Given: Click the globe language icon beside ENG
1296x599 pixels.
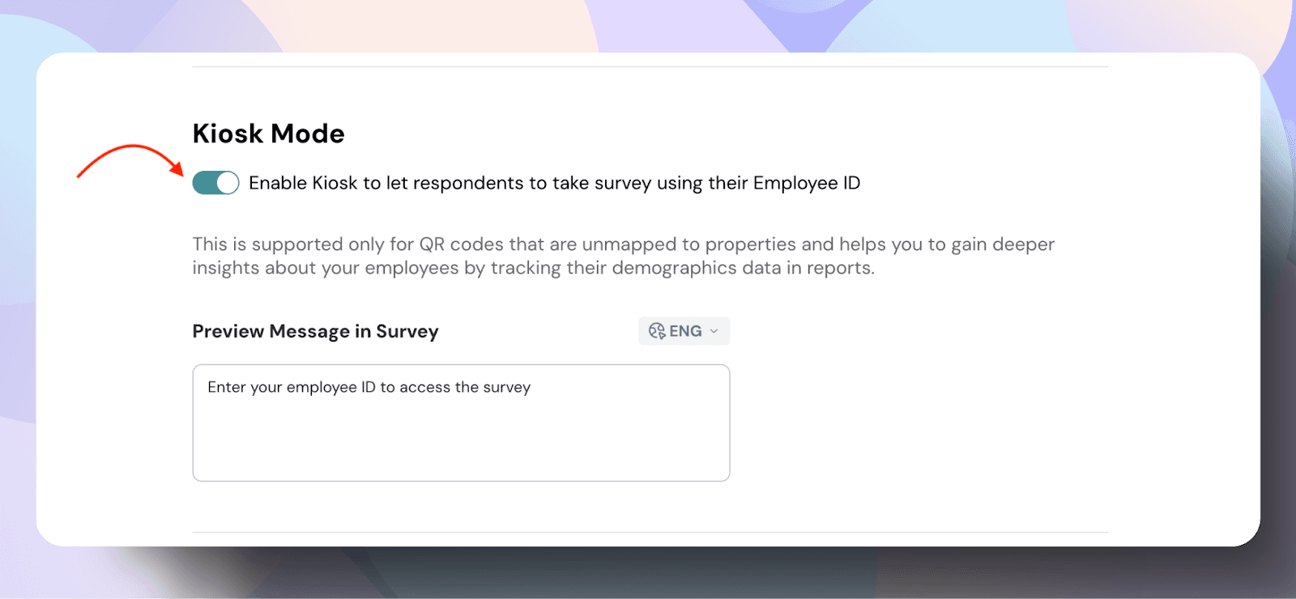Looking at the screenshot, I should [657, 331].
